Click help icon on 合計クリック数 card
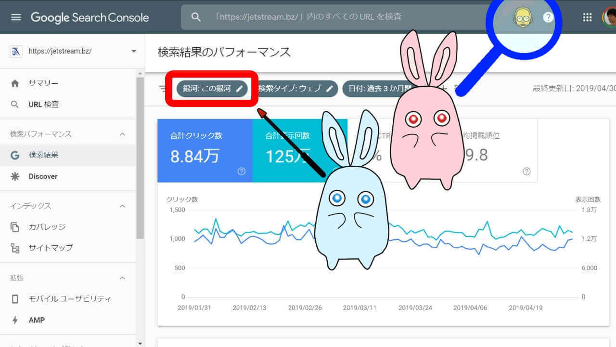 tap(242, 172)
